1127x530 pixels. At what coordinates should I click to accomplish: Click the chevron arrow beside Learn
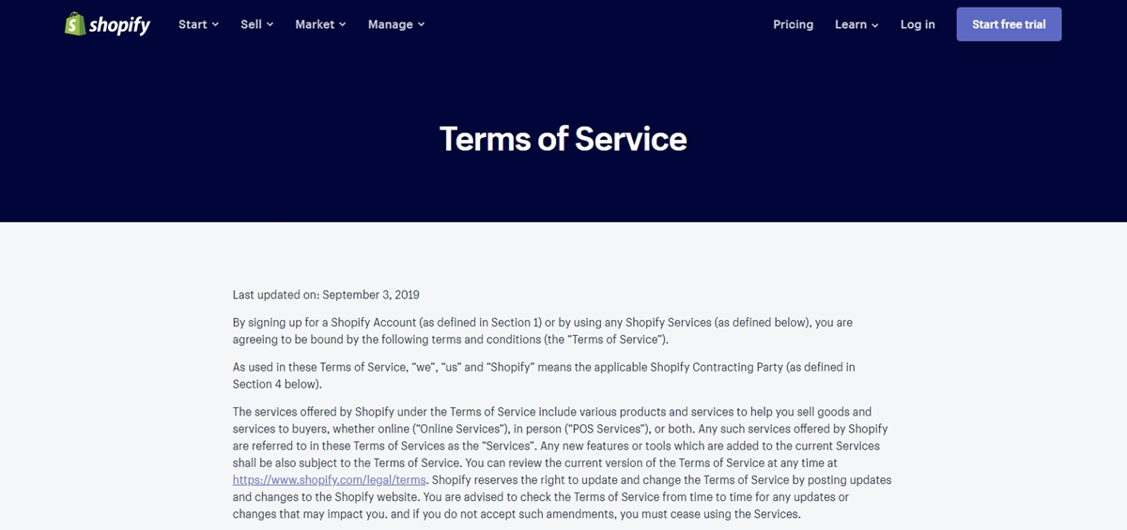tap(874, 25)
